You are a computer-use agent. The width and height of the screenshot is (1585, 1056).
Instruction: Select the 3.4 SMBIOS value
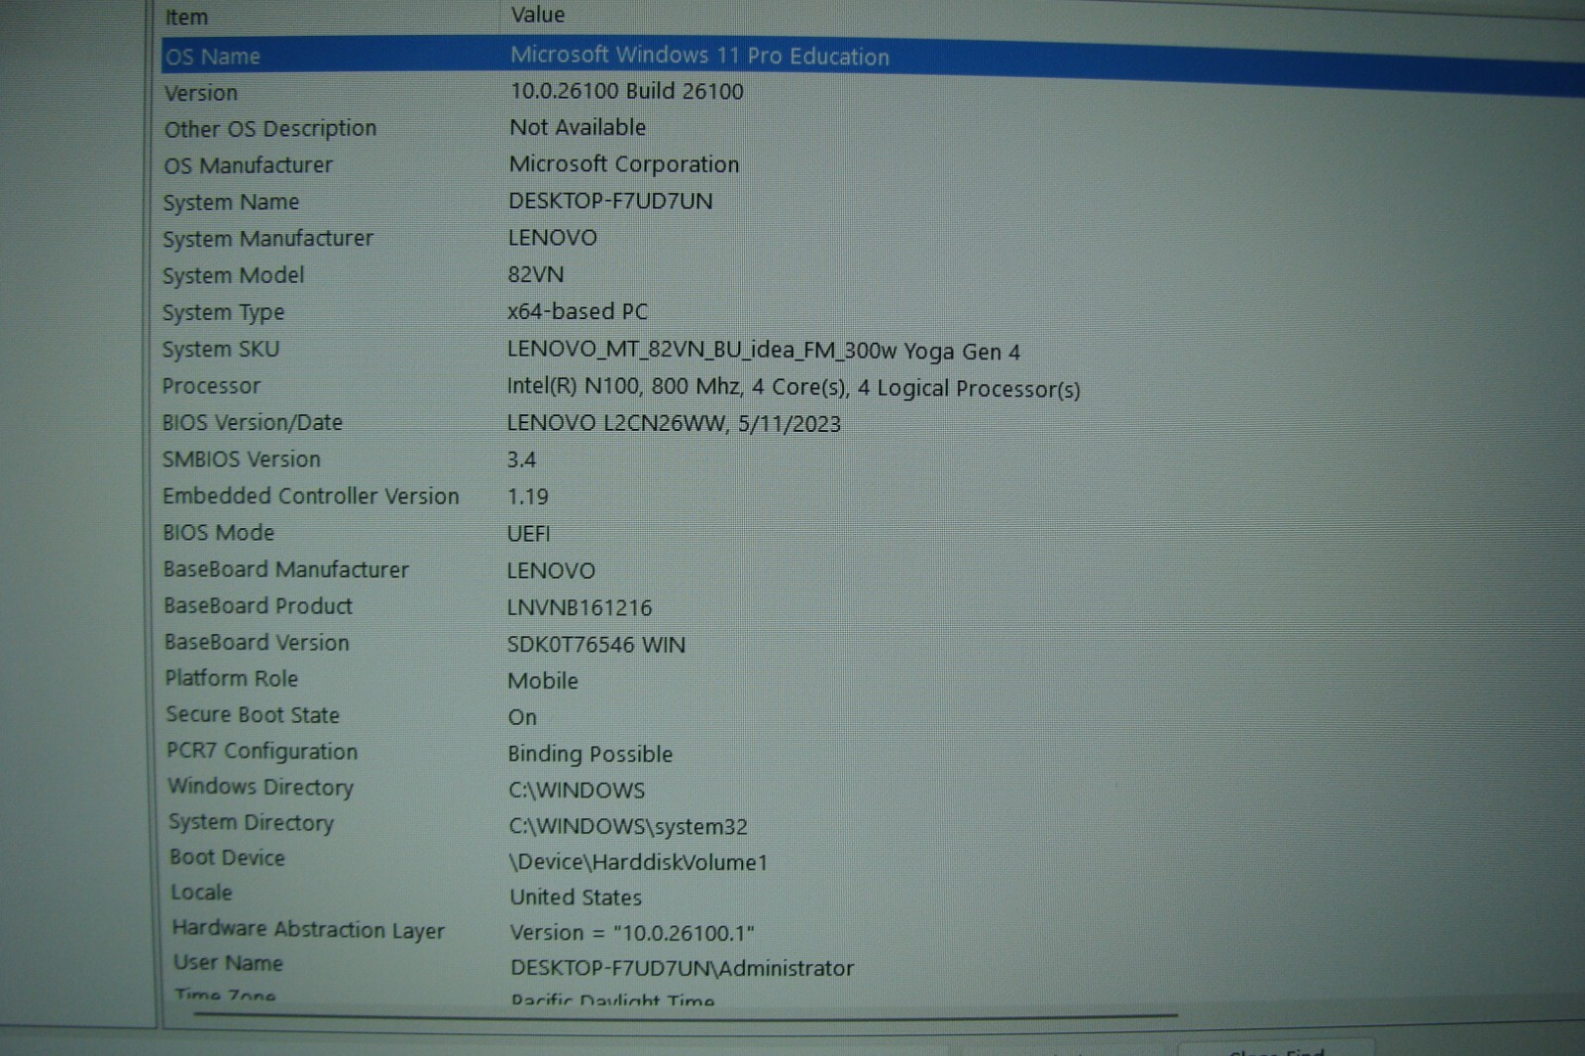[x=521, y=460]
